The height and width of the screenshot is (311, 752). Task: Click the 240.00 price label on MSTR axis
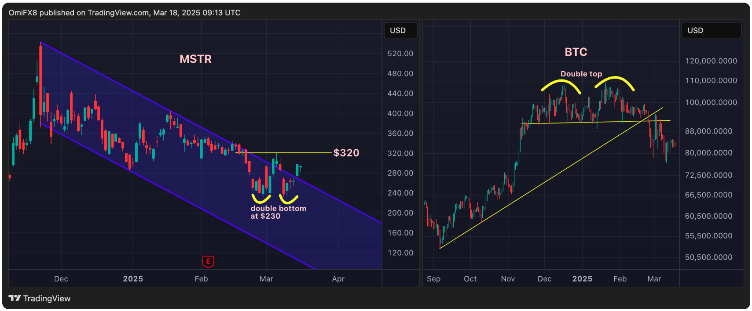pyautogui.click(x=400, y=193)
